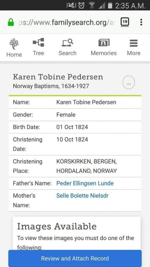Click Review and Attach Record button

[x=75, y=258]
